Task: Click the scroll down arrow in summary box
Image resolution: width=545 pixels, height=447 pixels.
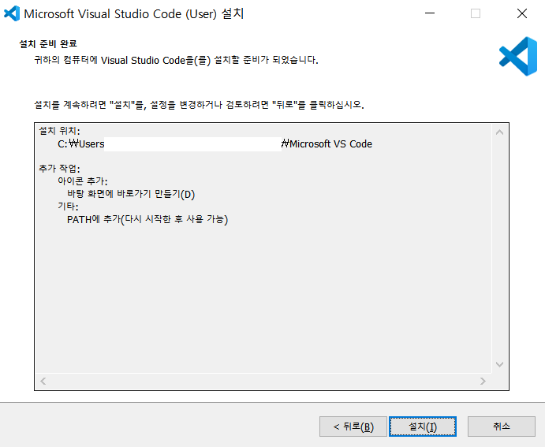Action: 500,364
